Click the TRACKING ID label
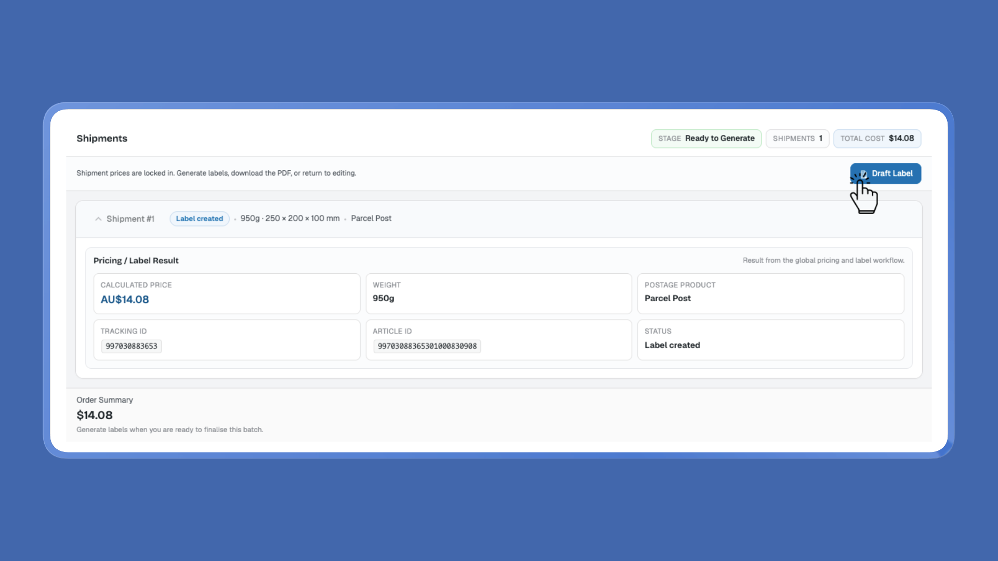This screenshot has height=561, width=998. [124, 331]
